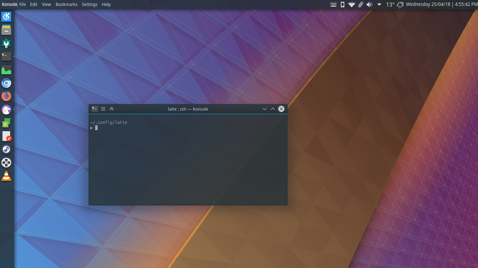Viewport: 478px width, 268px height.
Task: Open the File menu
Action: coord(22,5)
